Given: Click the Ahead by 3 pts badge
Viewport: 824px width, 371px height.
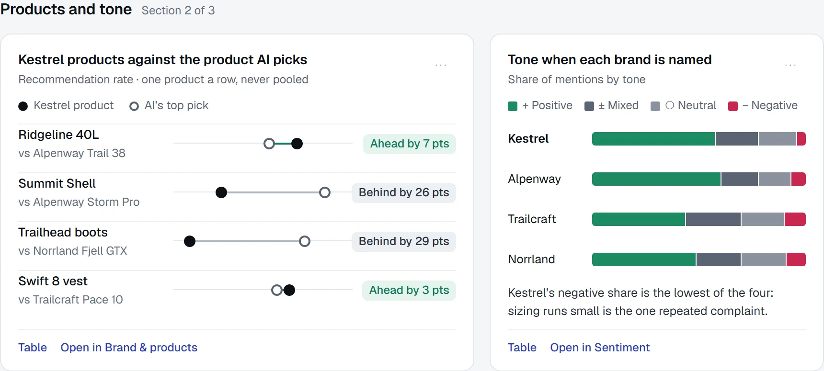Looking at the screenshot, I should pos(409,291).
